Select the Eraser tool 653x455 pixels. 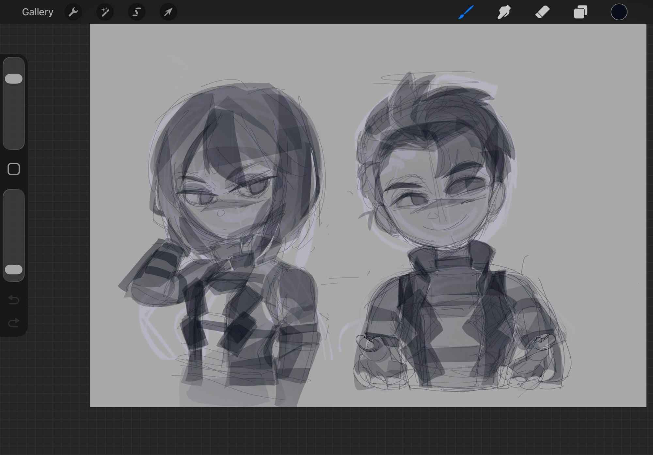point(542,12)
